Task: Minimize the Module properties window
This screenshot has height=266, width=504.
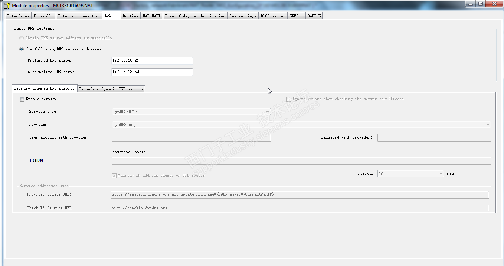Action: point(471,4)
